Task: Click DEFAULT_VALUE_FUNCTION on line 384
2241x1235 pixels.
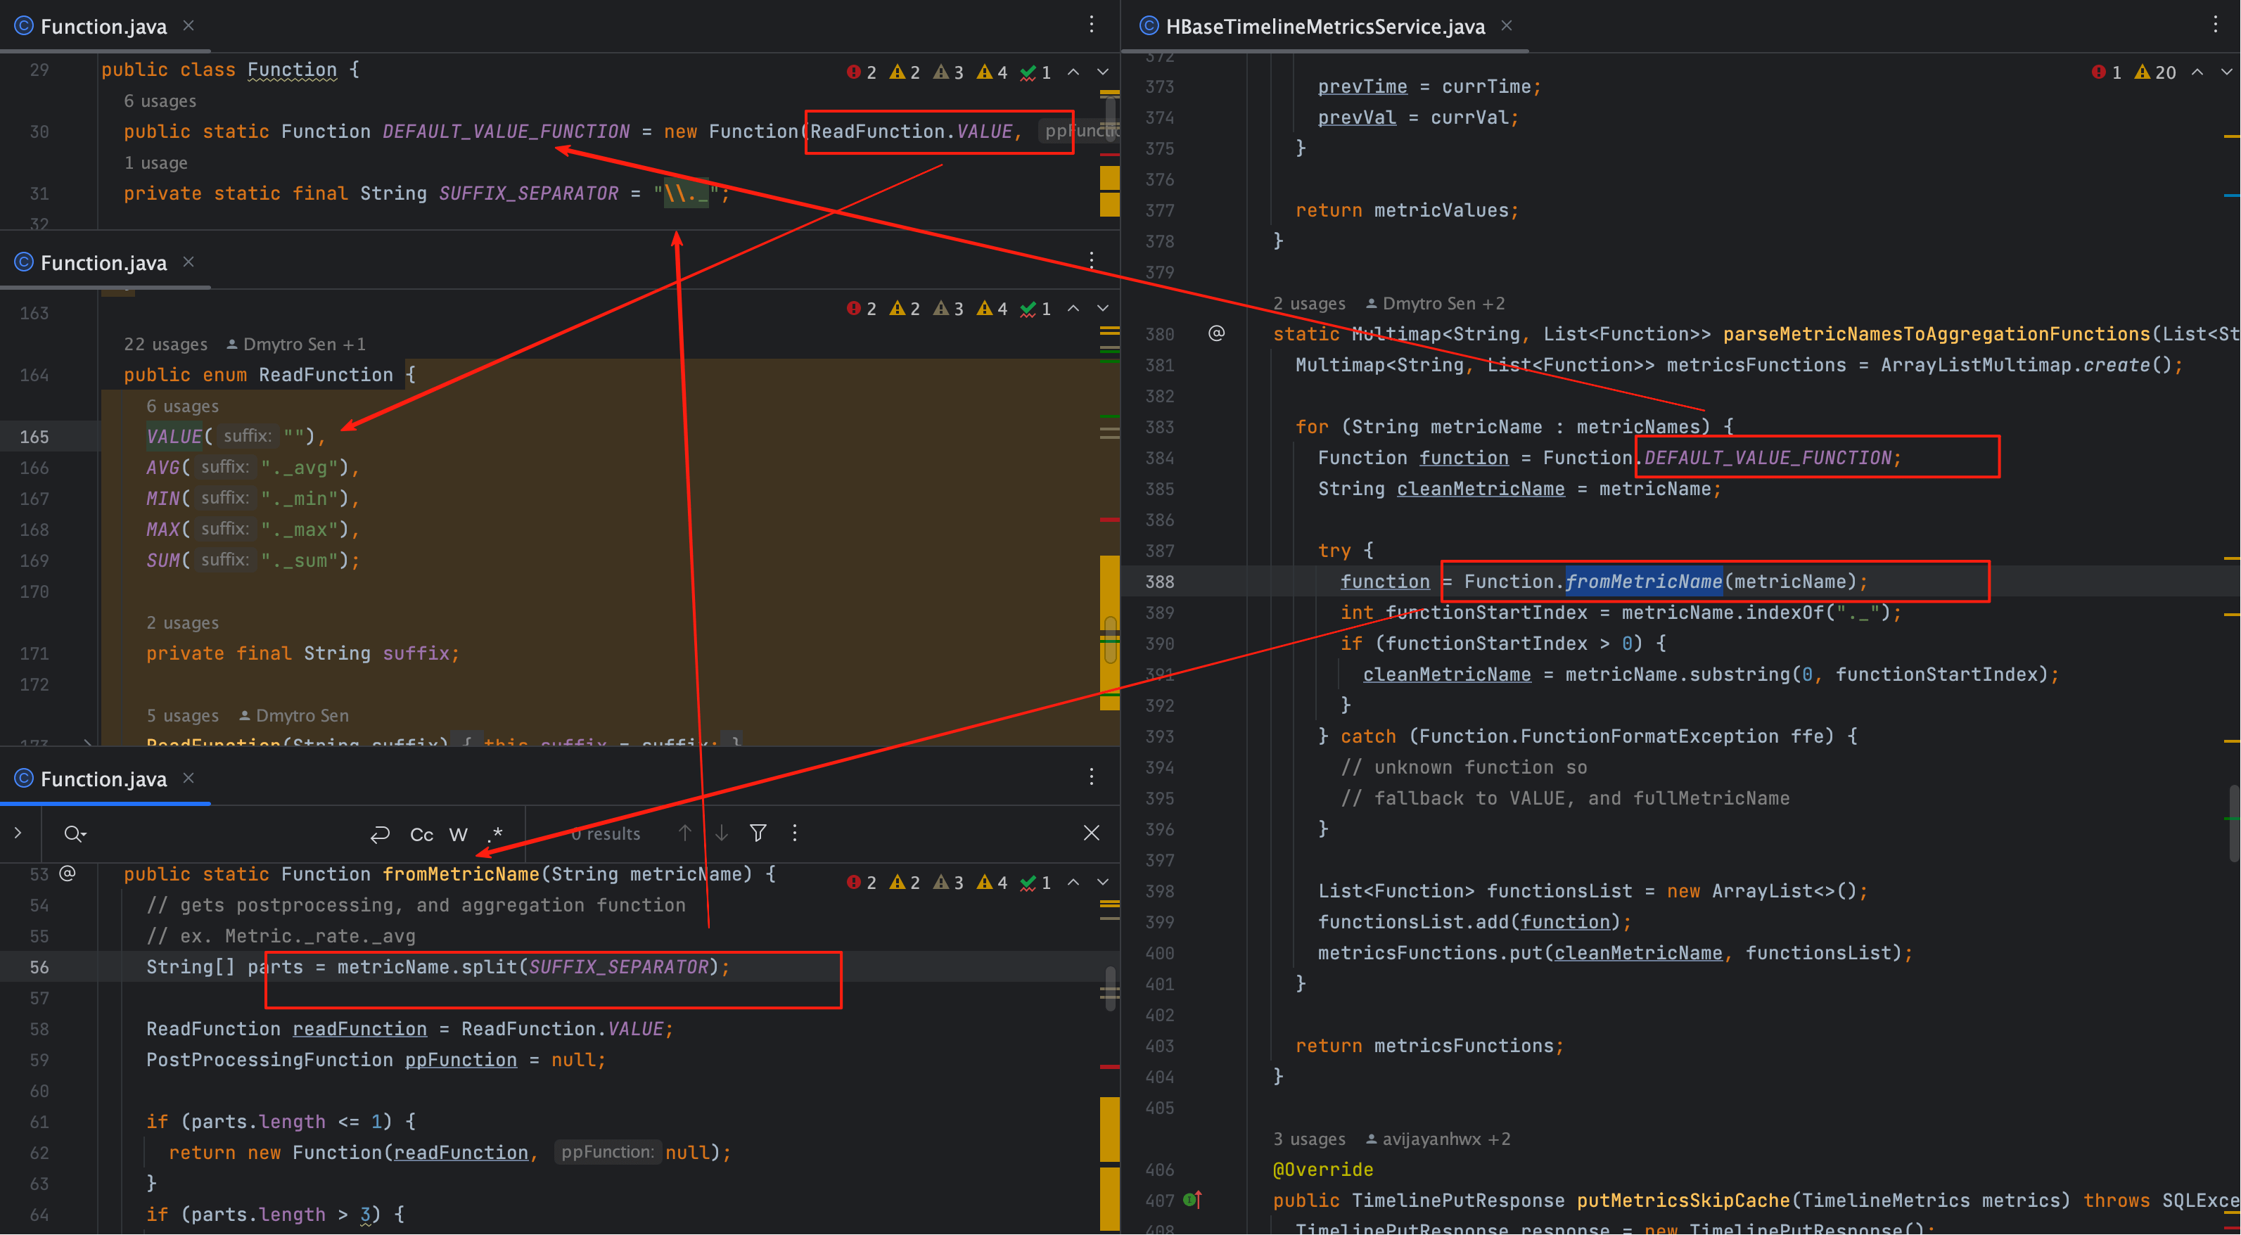Action: (x=1768, y=457)
